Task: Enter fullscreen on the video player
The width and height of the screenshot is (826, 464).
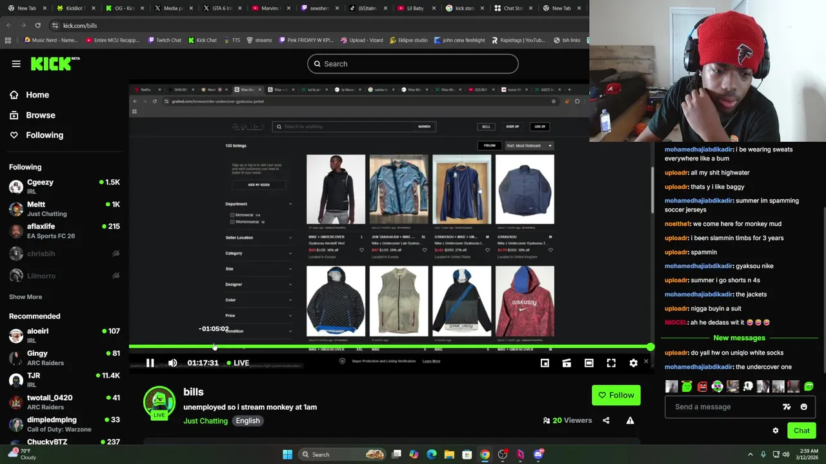Action: point(611,363)
